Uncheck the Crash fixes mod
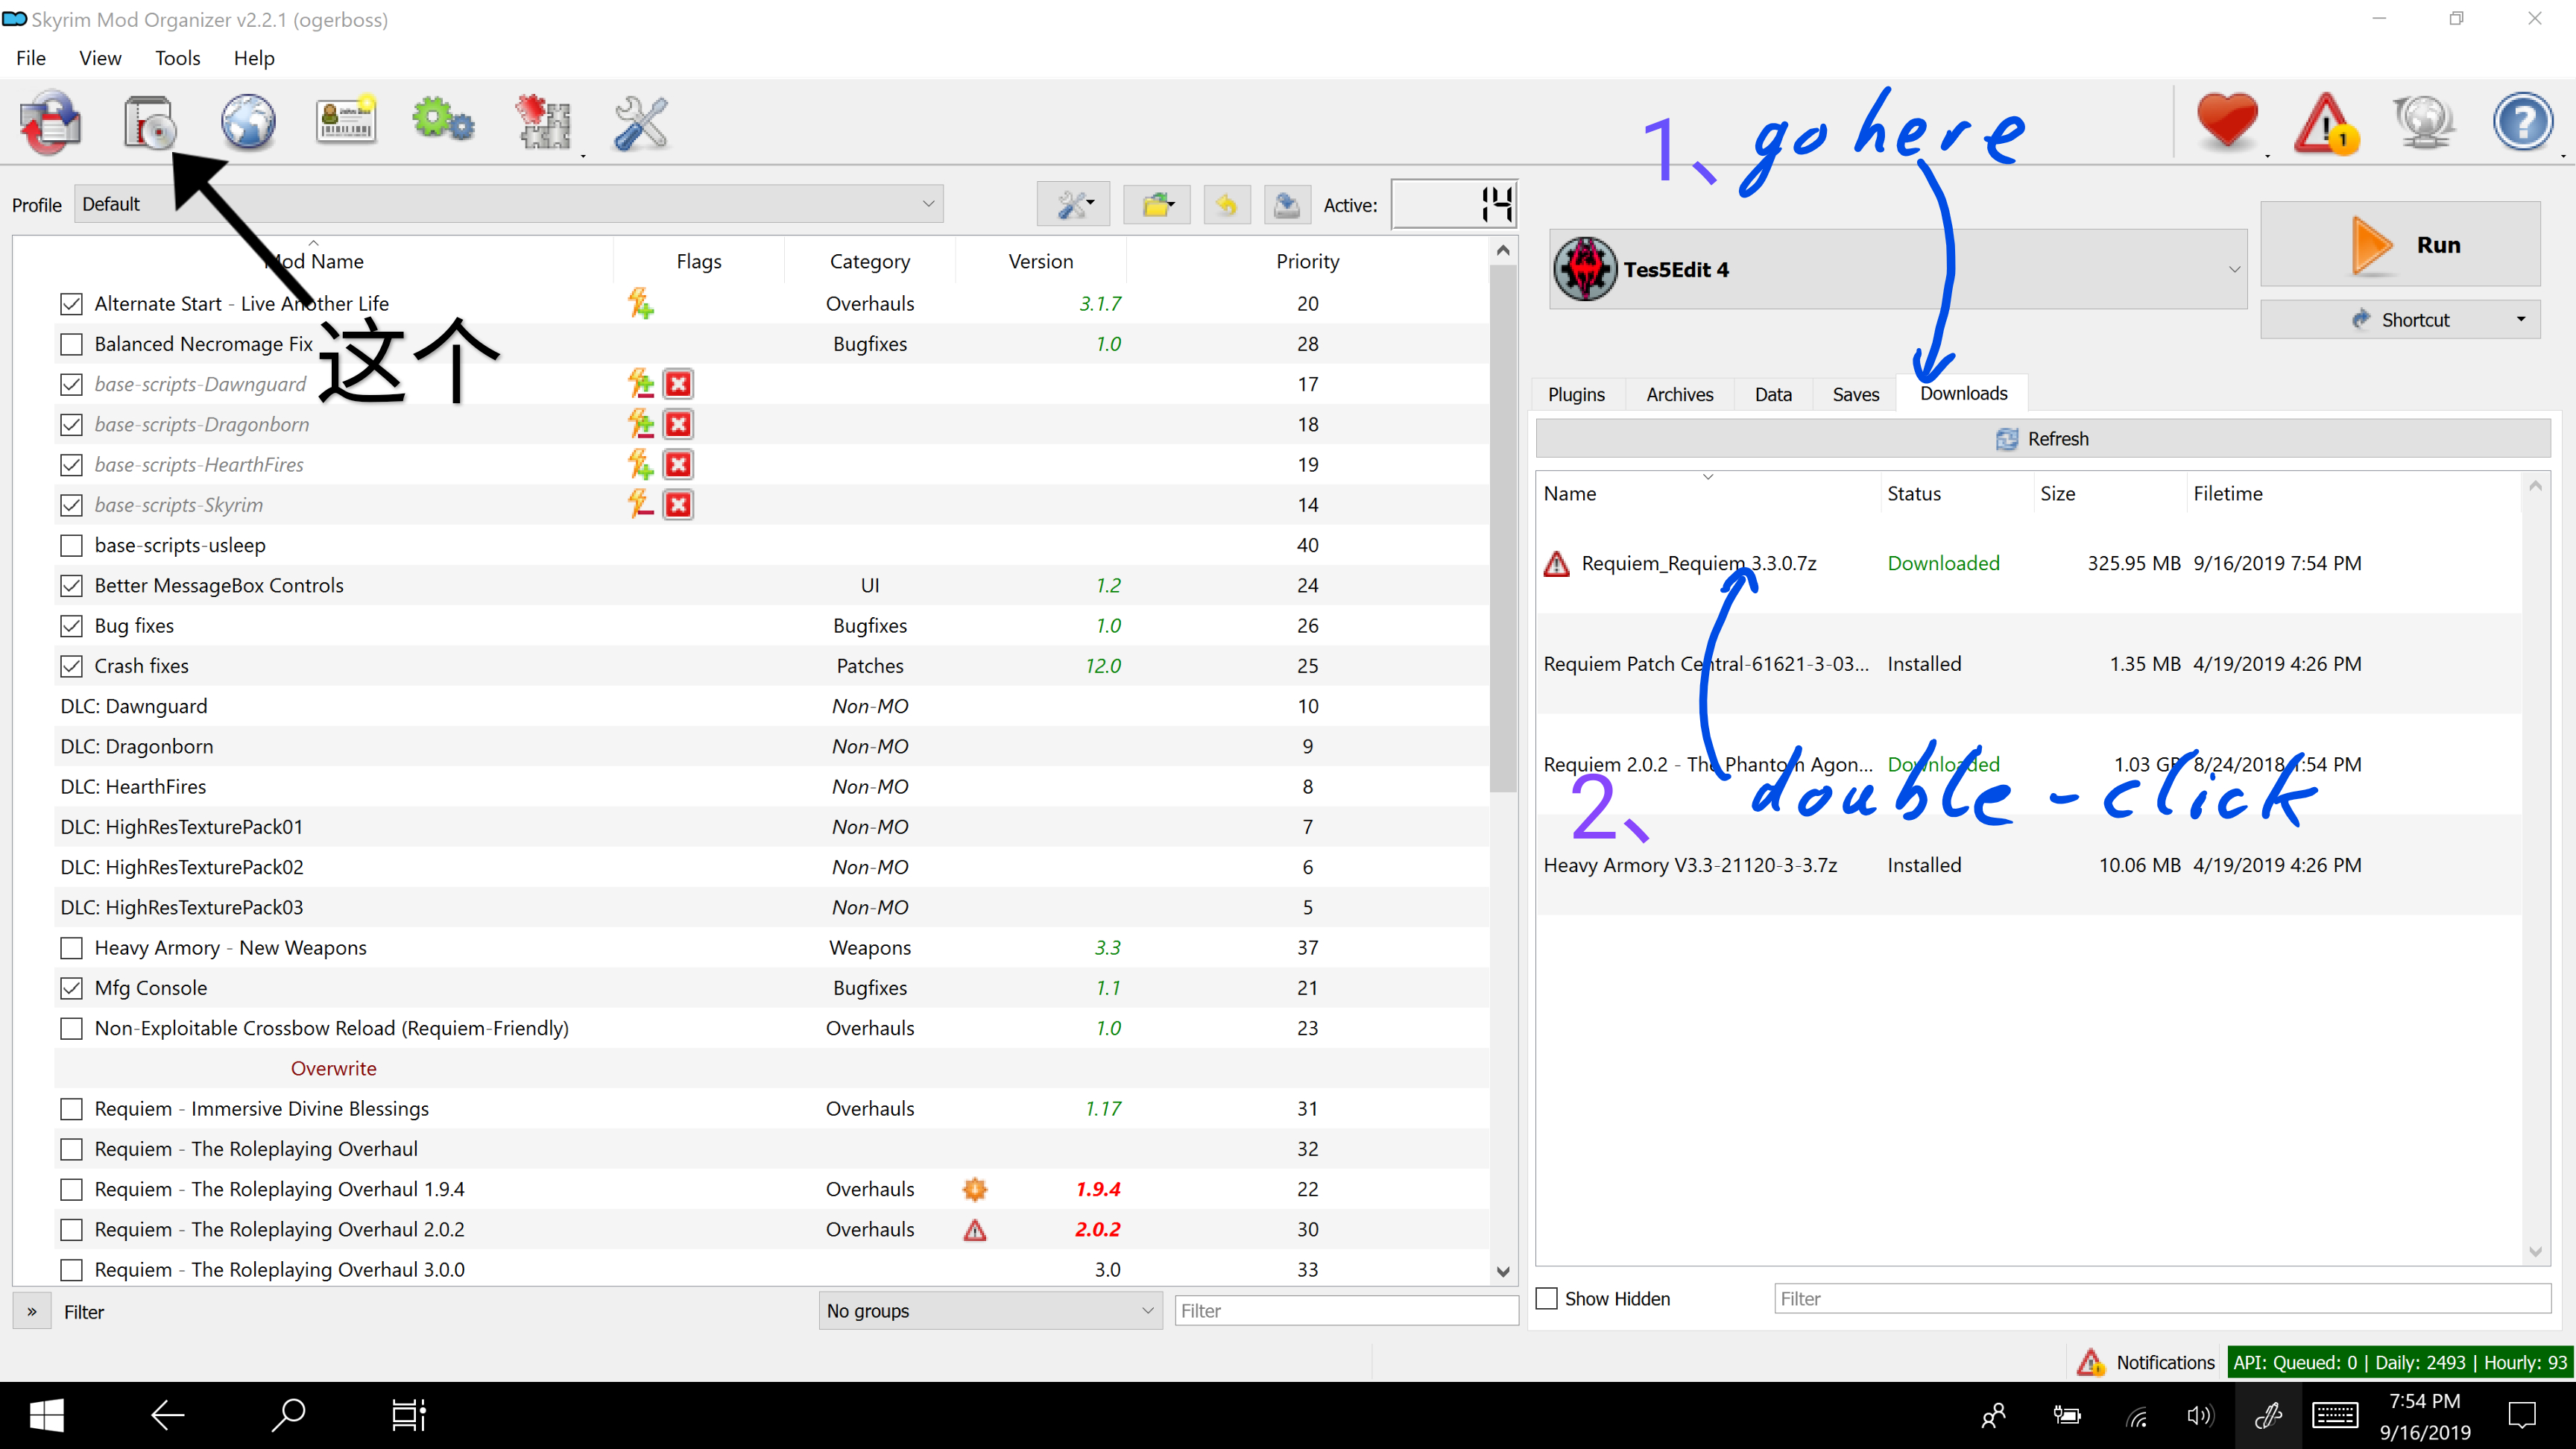This screenshot has height=1449, width=2576. click(71, 666)
